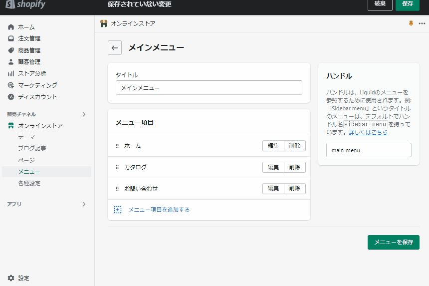Open the ページ submenu item
This screenshot has height=286, width=429.
point(26,160)
